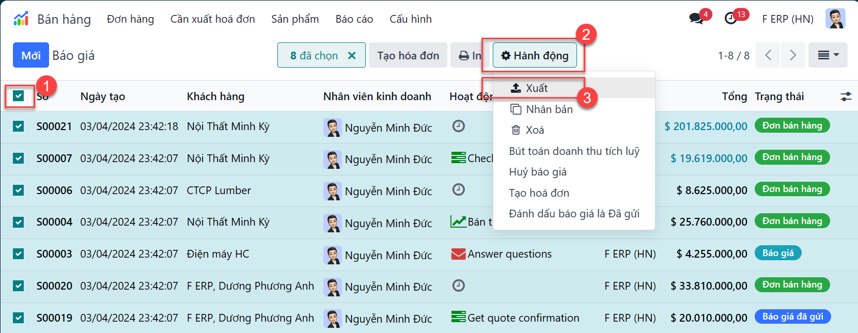
Task: Open order S00021
Action: (54, 126)
